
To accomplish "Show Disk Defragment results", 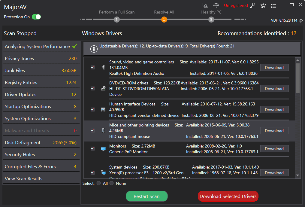I will (41, 142).
